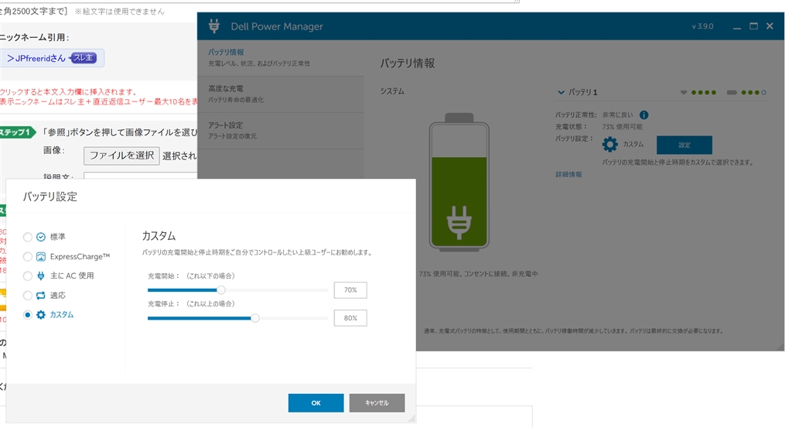The image size is (792, 428).
Task: Click the キャンセル button
Action: click(x=377, y=402)
